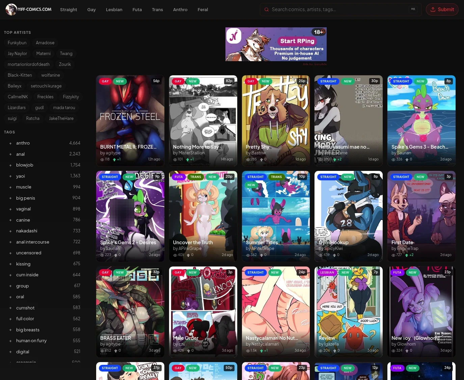Click the plus icon beside the muscle tag
This screenshot has width=464, height=380.
pos(10,187)
